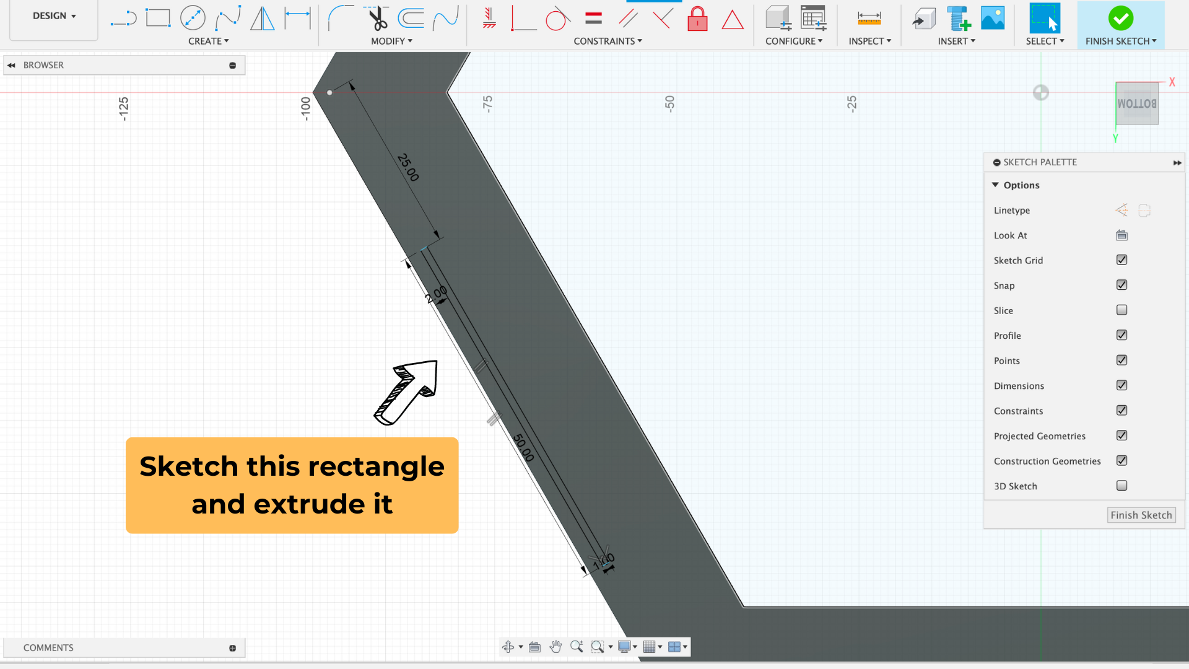Open the MODIFY dropdown menu
1189x669 pixels.
point(391,41)
